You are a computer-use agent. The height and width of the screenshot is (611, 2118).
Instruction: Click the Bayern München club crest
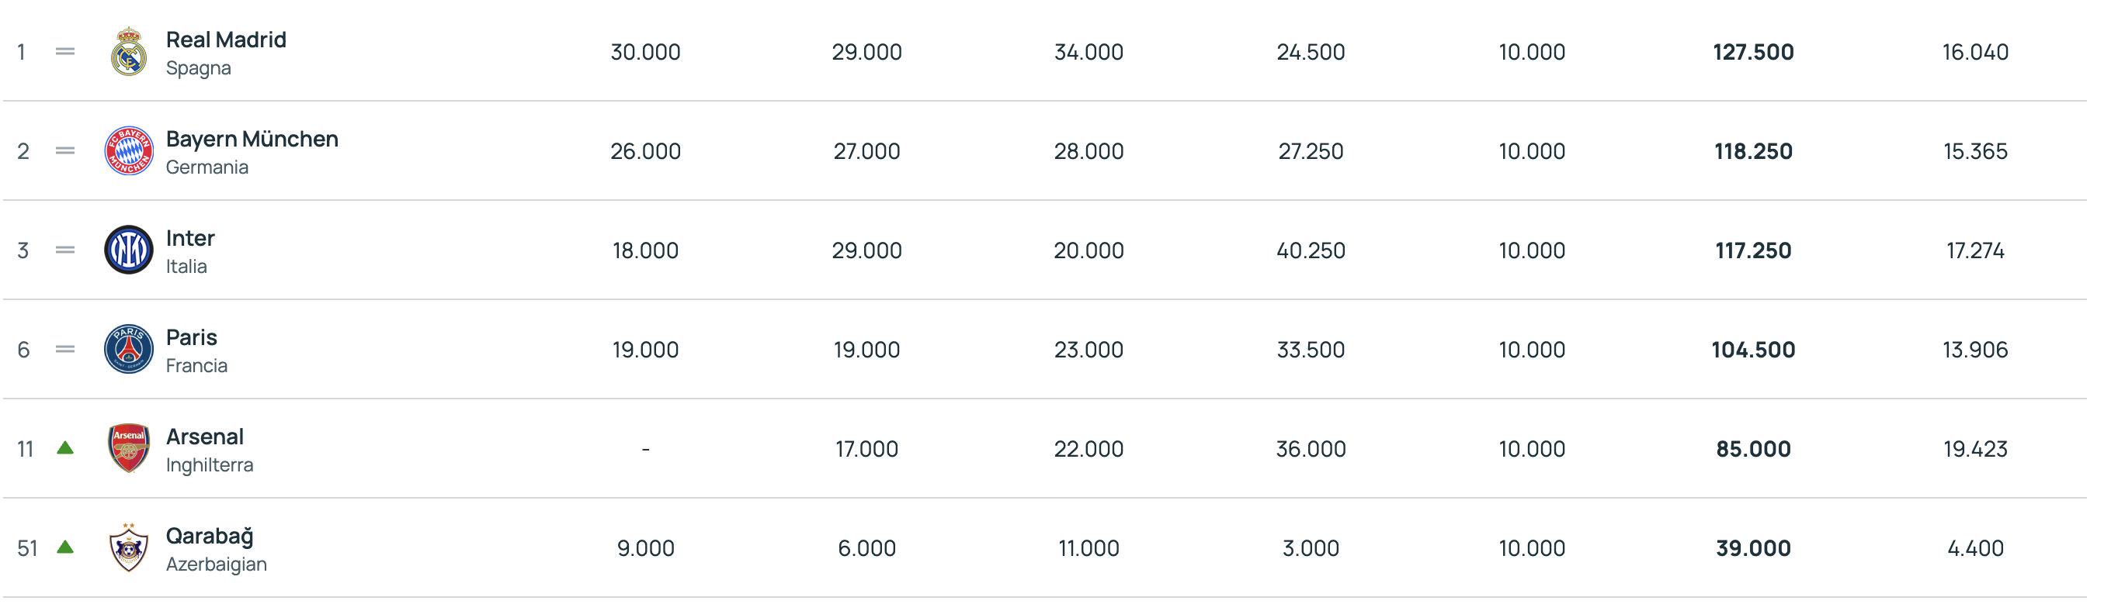click(129, 151)
